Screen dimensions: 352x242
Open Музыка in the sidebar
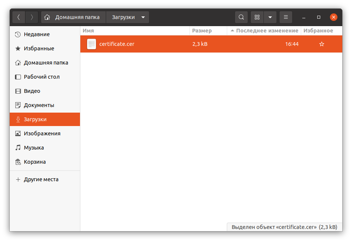coord(45,148)
